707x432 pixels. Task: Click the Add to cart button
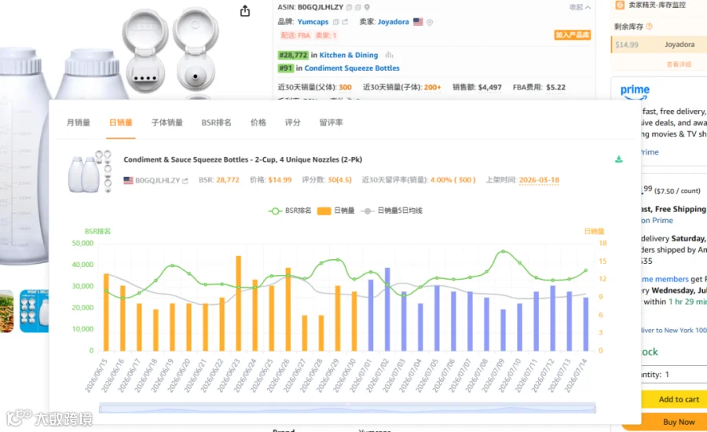click(x=674, y=399)
